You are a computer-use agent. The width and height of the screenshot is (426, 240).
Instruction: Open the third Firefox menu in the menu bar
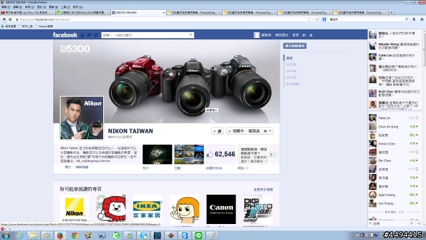point(29,7)
